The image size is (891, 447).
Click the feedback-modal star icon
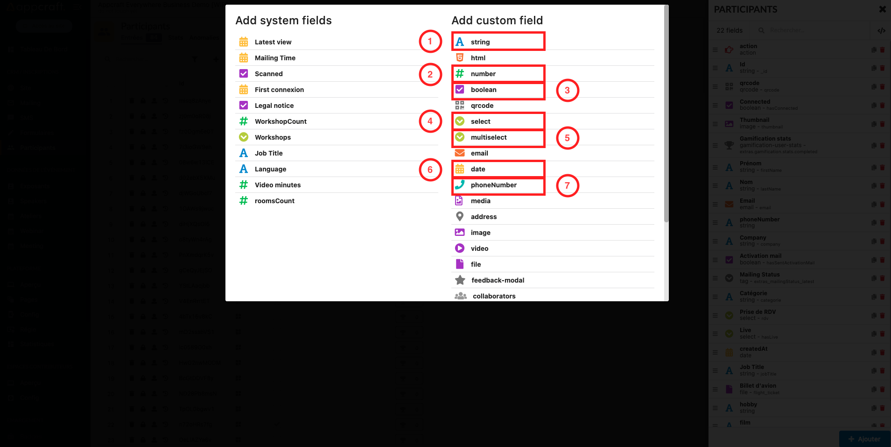[460, 280]
